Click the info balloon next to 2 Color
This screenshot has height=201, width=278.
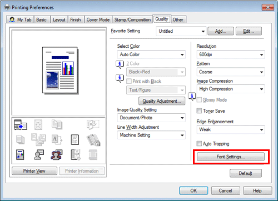coord(120,64)
